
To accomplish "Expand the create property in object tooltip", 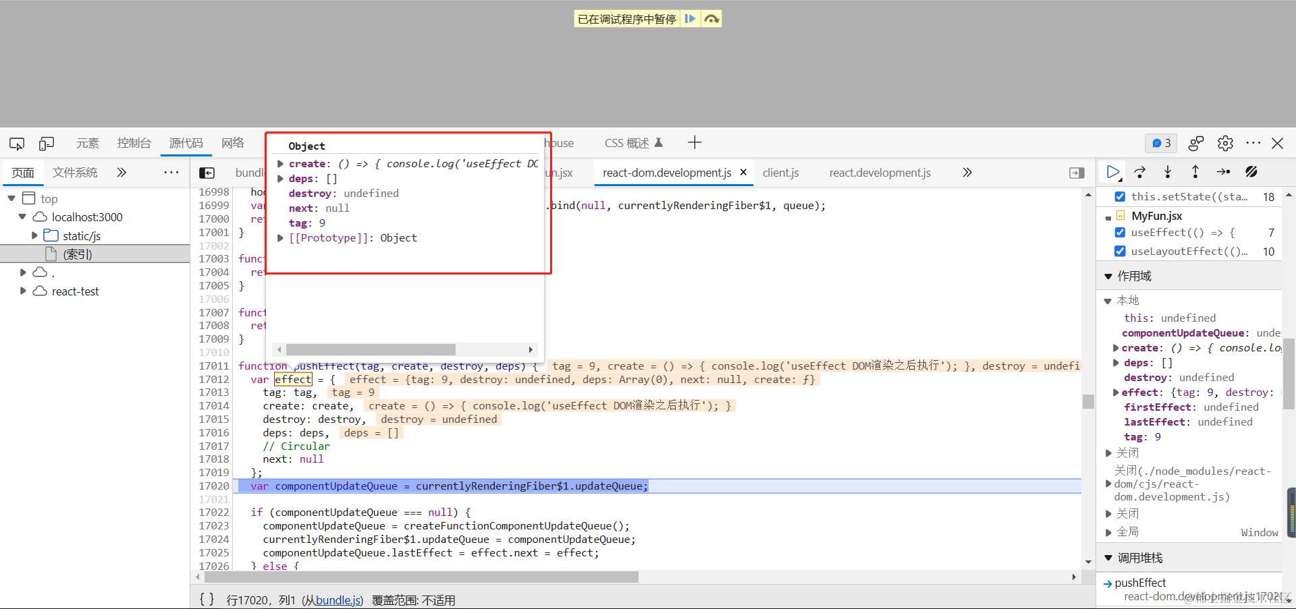I will [280, 163].
